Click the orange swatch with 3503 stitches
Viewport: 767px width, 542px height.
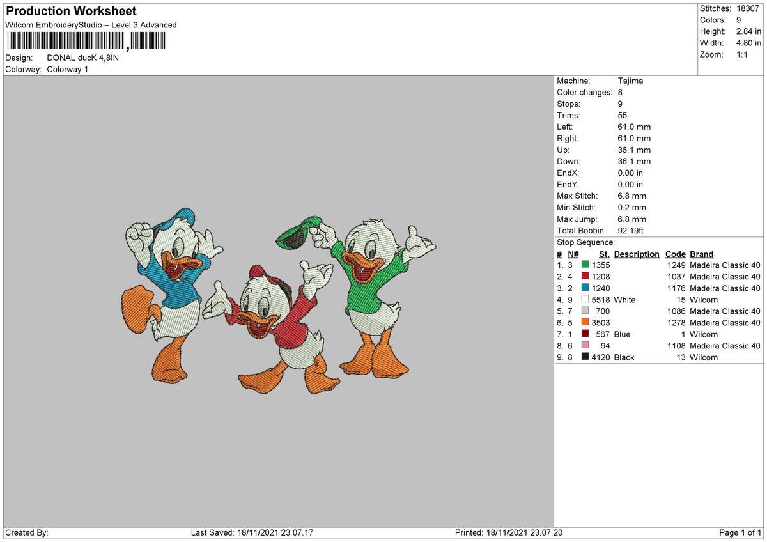point(585,322)
